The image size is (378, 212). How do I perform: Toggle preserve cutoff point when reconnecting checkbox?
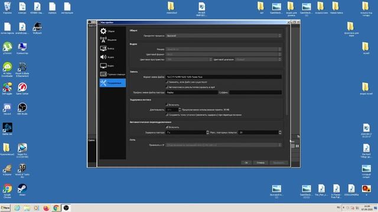(x=167, y=115)
